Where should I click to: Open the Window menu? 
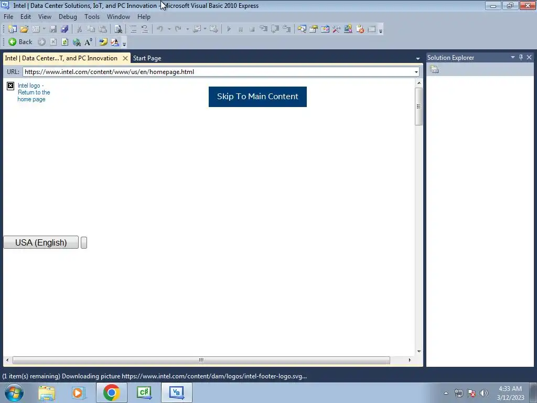tap(119, 17)
